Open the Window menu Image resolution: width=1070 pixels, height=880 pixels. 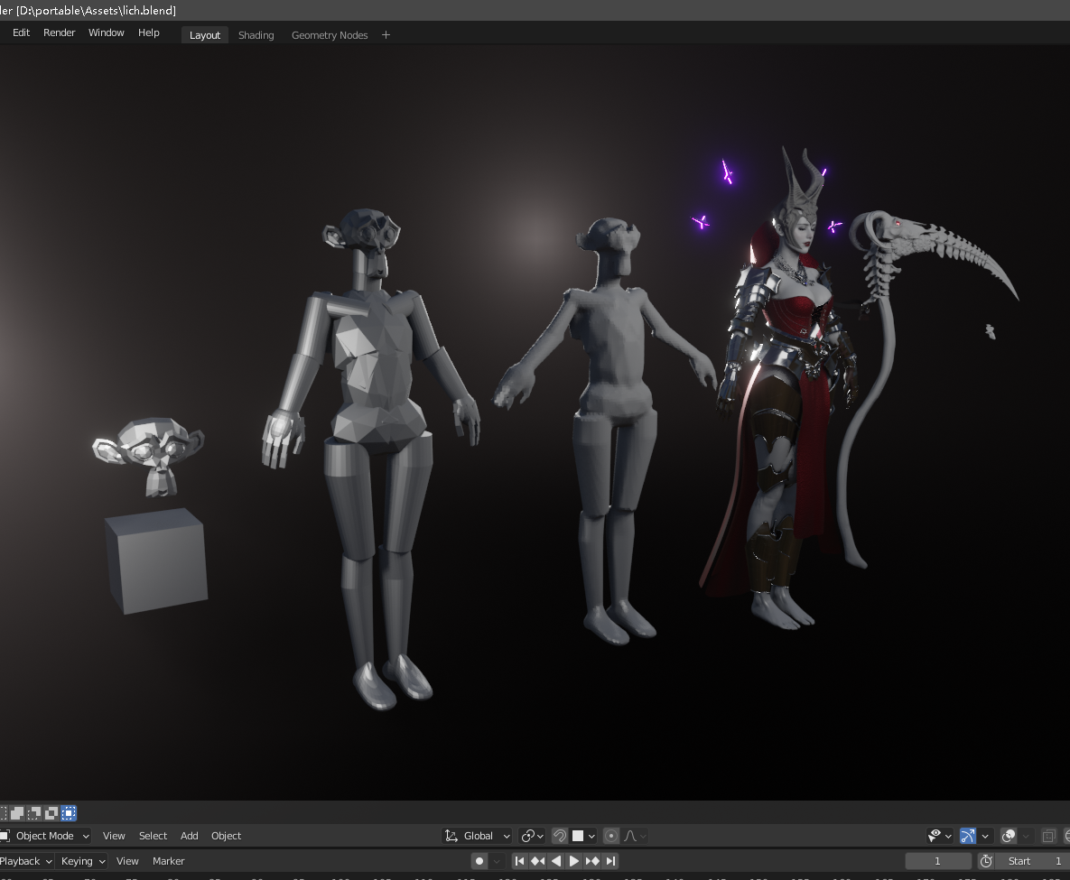pos(107,32)
